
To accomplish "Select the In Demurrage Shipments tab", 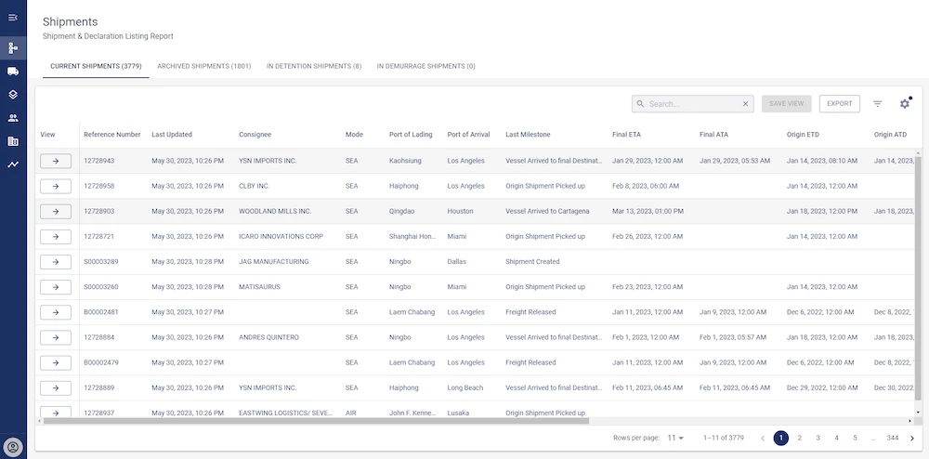I will click(x=425, y=67).
